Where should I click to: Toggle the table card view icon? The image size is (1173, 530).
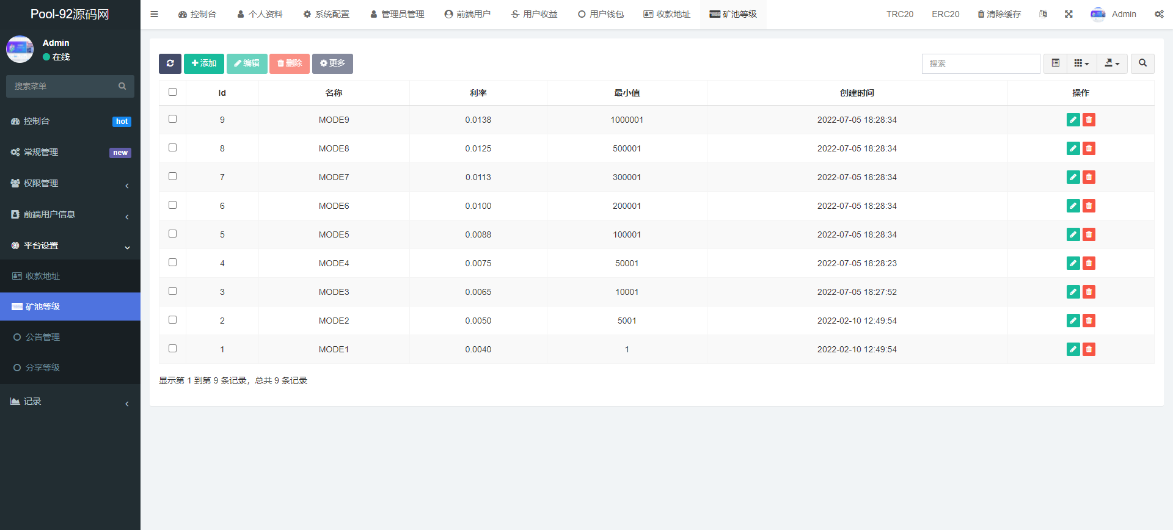(1055, 64)
